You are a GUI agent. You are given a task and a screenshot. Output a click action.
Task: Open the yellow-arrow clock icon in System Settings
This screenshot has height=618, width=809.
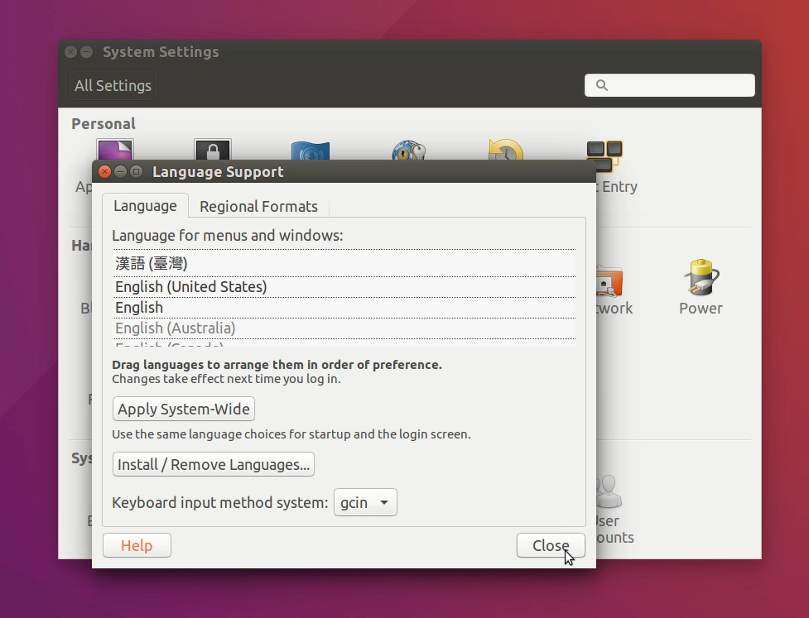(506, 150)
